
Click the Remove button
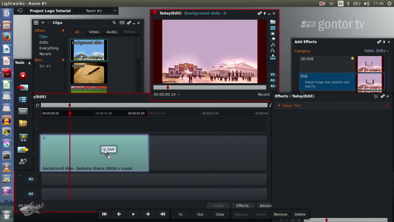click(x=280, y=214)
